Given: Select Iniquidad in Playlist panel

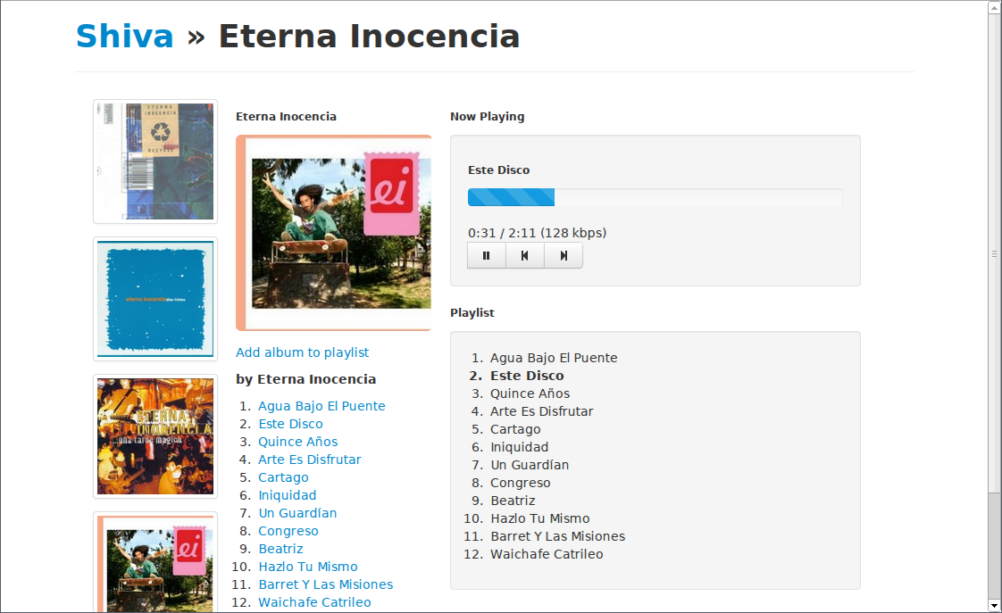Looking at the screenshot, I should [x=519, y=448].
